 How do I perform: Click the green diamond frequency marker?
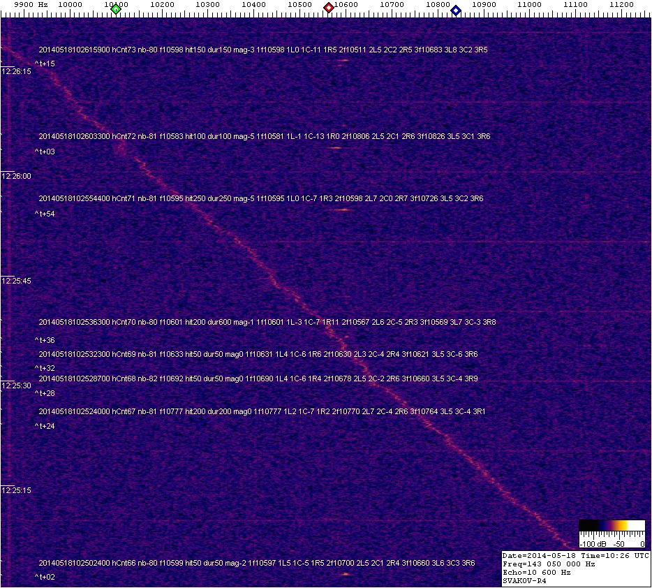[117, 10]
